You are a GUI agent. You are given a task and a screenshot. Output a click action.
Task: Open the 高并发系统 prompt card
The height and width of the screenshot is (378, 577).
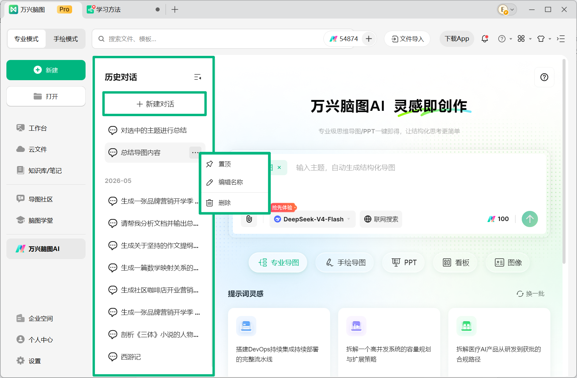pos(389,342)
